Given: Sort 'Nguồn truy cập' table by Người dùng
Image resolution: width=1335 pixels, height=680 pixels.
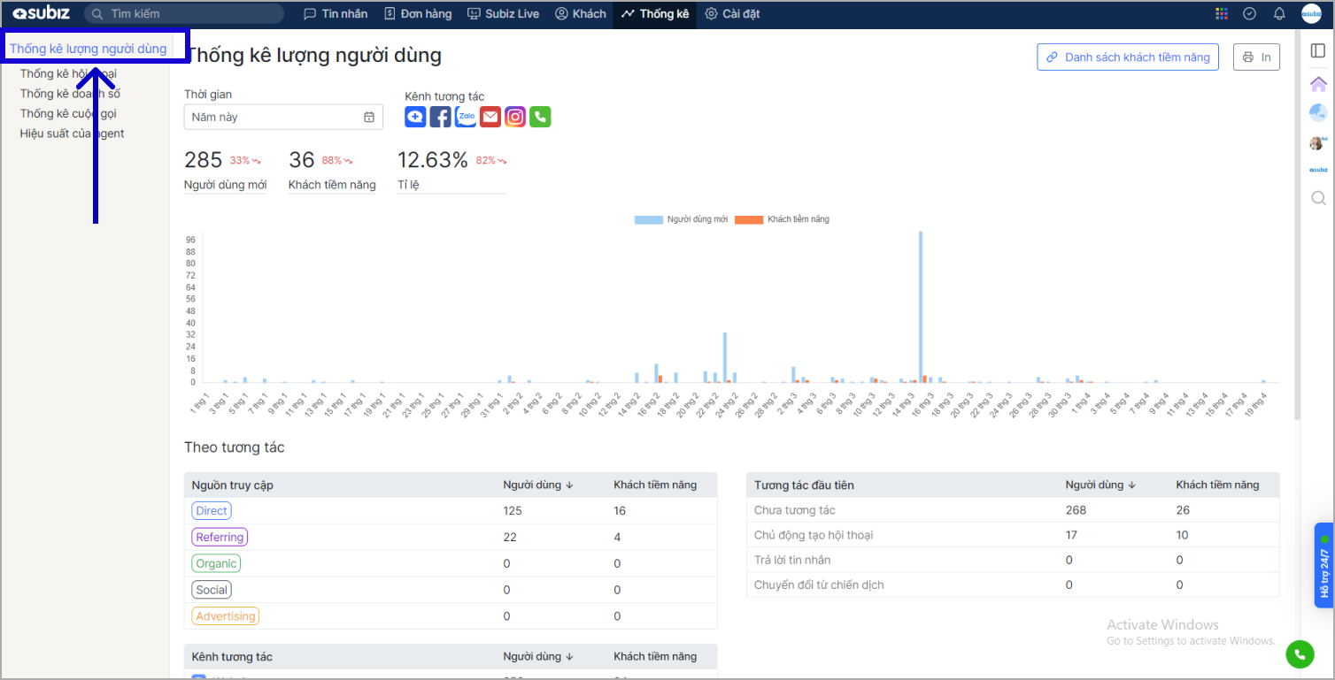Looking at the screenshot, I should [x=537, y=485].
